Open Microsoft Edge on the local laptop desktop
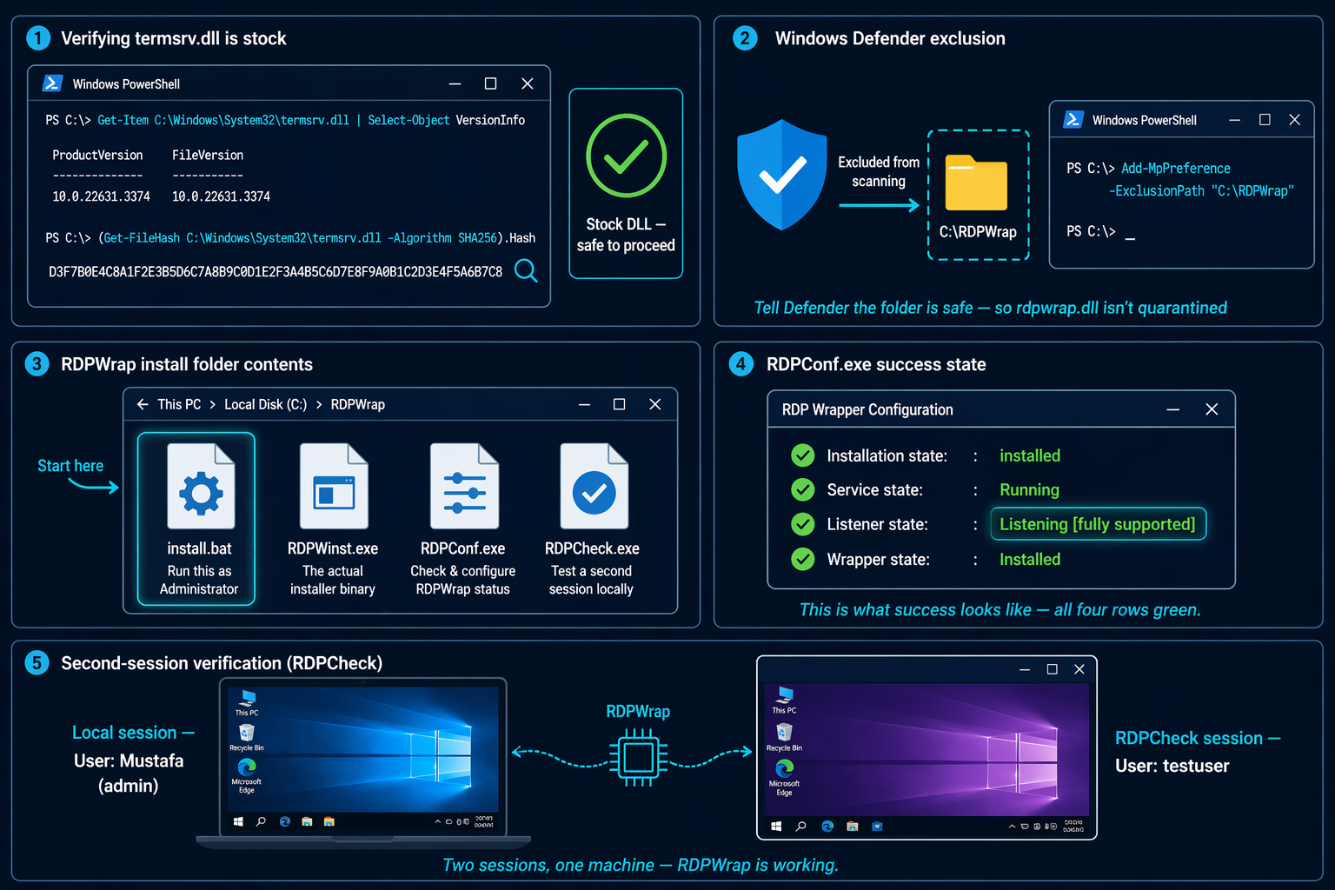 [x=247, y=775]
